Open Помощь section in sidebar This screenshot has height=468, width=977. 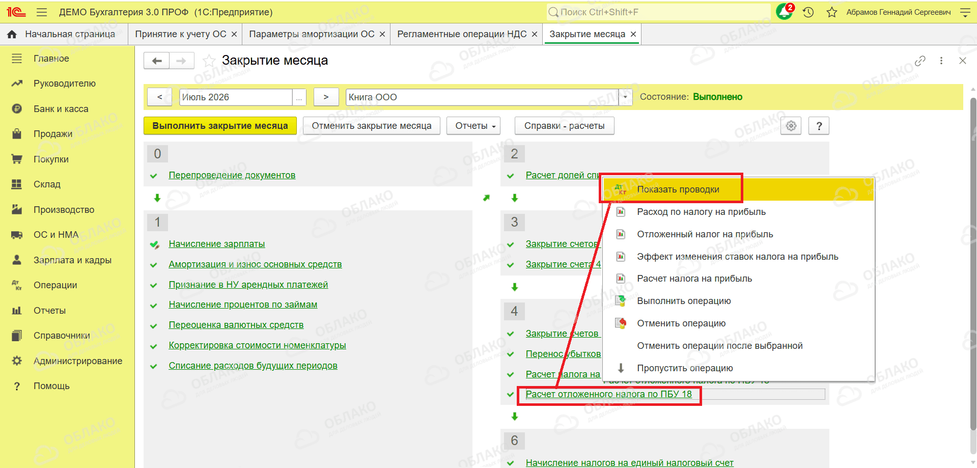[x=51, y=386]
